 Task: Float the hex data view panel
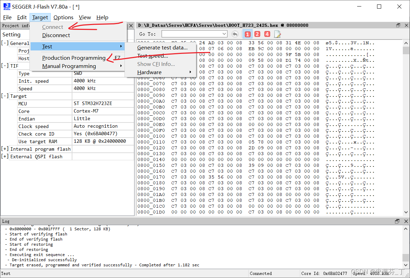pyautogui.click(x=397, y=25)
